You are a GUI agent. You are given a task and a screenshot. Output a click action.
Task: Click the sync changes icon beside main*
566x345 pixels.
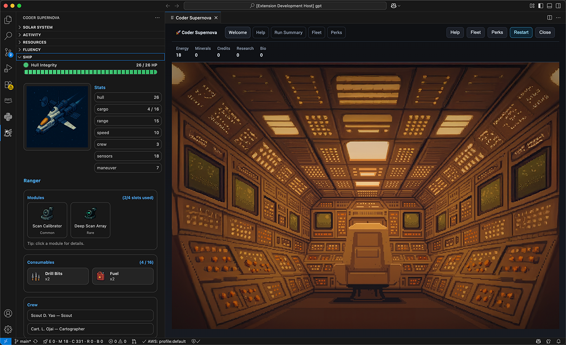coord(35,341)
